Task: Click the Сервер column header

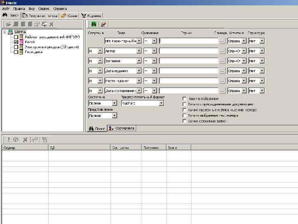Action: click(x=25, y=148)
